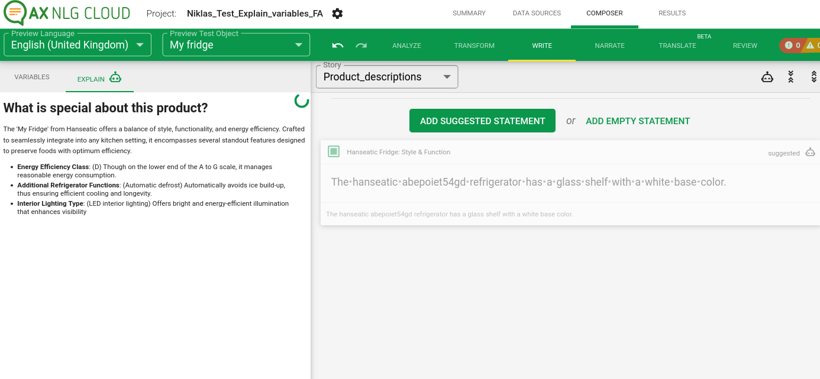This screenshot has height=379, width=820.
Task: Click the heading What is special about this product?
Action: point(106,108)
